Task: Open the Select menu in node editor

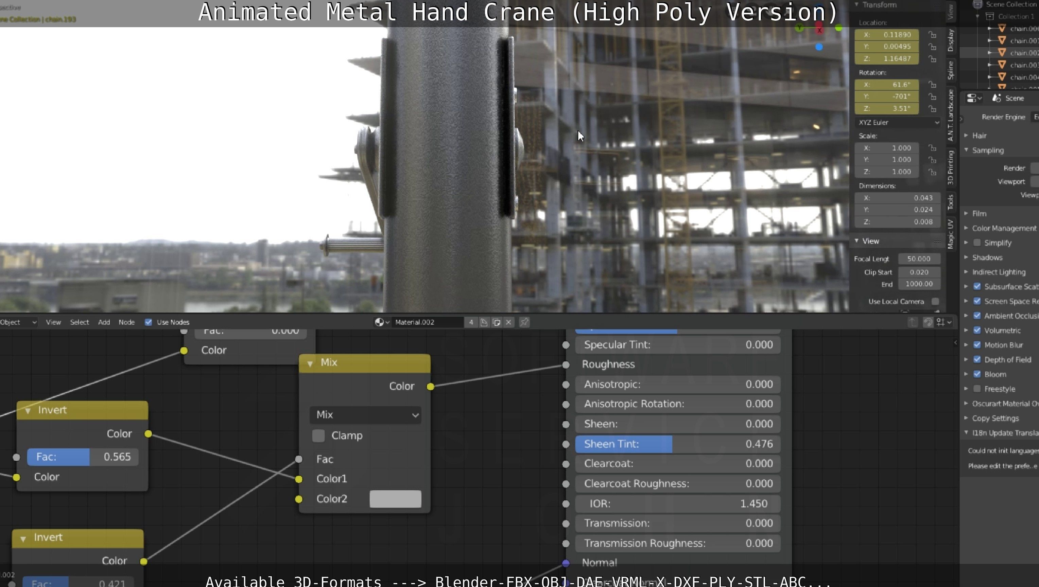Action: pos(80,322)
